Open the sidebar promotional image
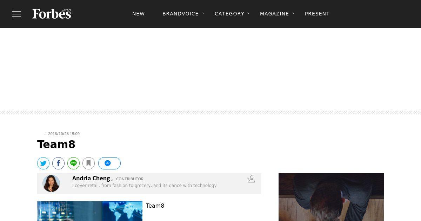Image resolution: width=421 pixels, height=221 pixels. pos(331,197)
